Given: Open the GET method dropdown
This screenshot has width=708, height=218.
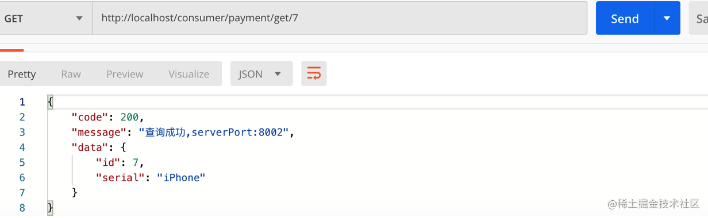Looking at the screenshot, I should pos(45,18).
